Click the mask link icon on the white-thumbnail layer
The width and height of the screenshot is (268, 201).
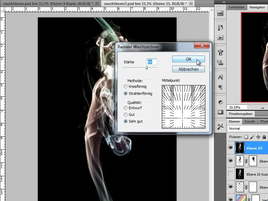[246, 161]
